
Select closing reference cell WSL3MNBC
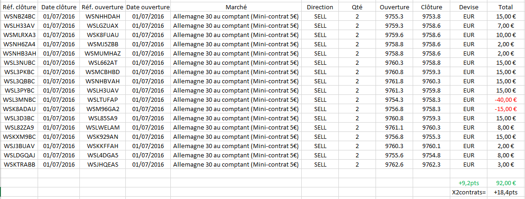click(x=19, y=99)
